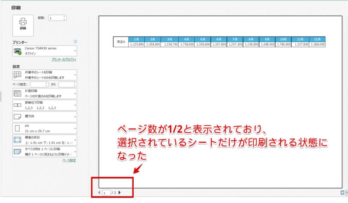Screen dimensions: 348x203
Task: Increase the ページ指定 start page spinner
Action: [46, 83]
